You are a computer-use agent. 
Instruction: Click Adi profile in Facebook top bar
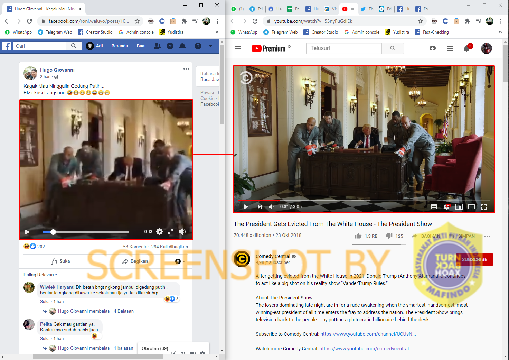(95, 46)
